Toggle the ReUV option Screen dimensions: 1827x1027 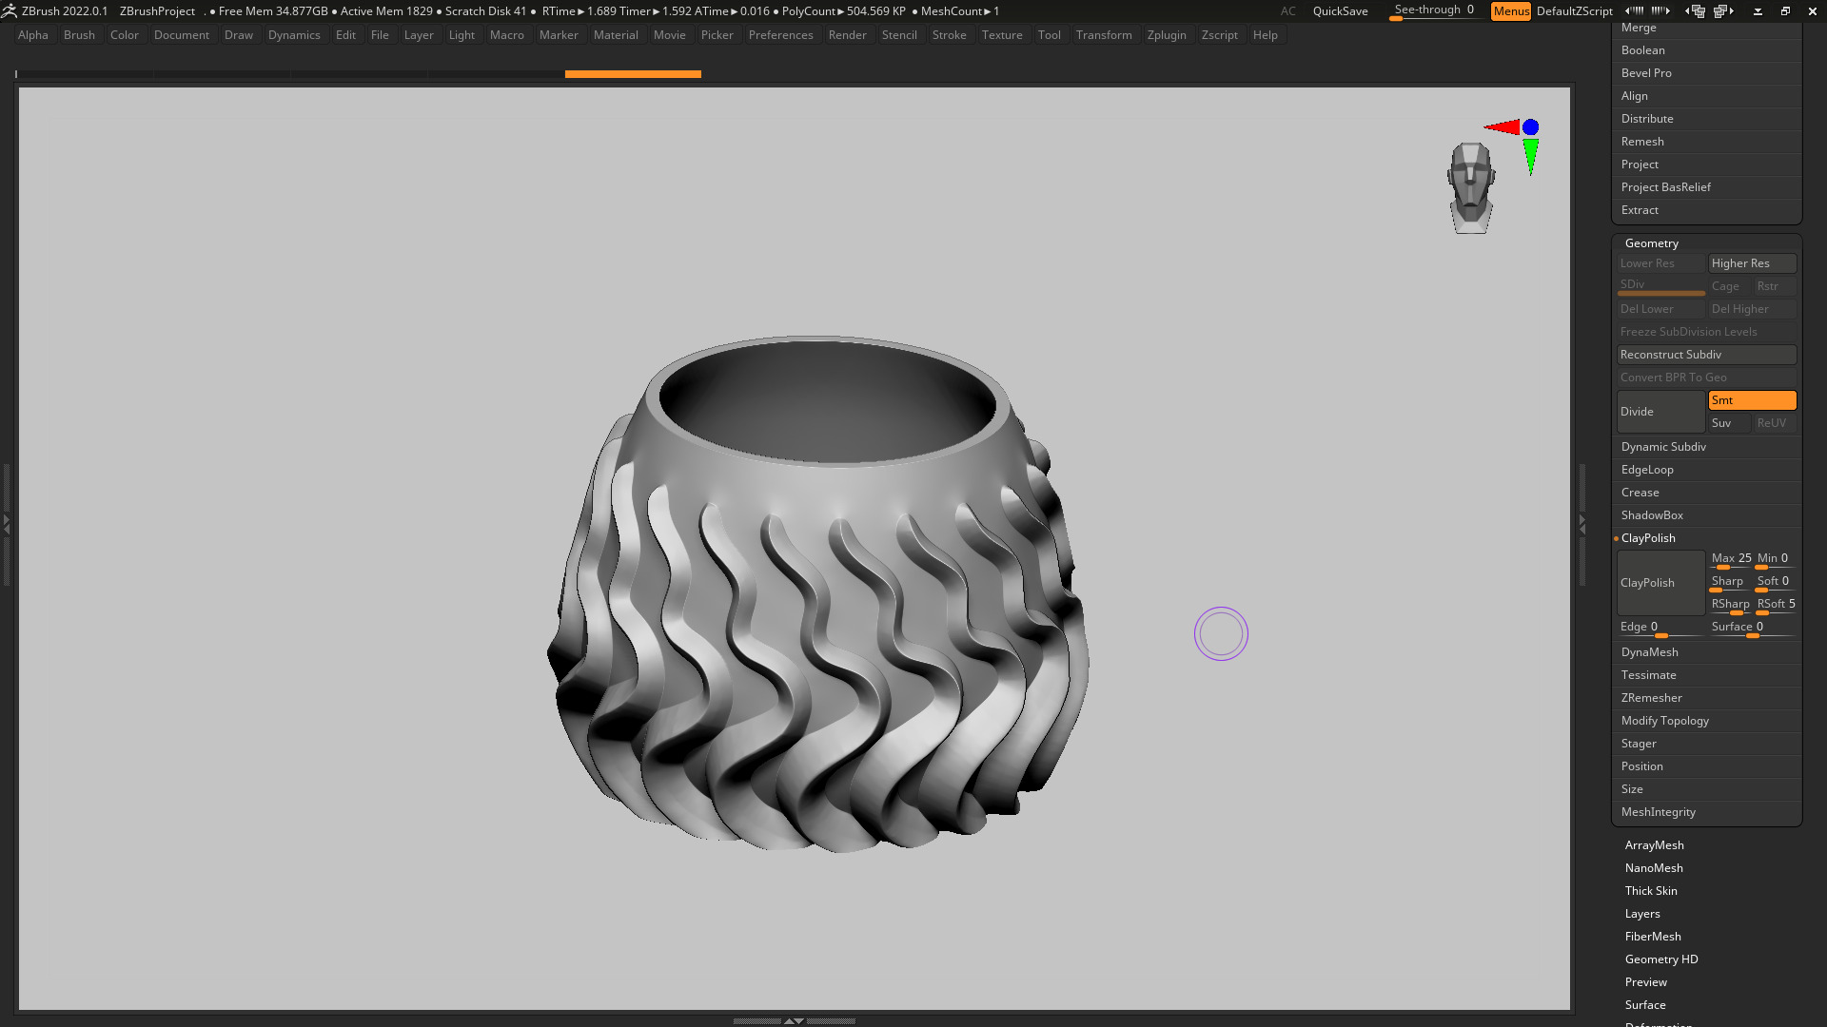[1775, 423]
